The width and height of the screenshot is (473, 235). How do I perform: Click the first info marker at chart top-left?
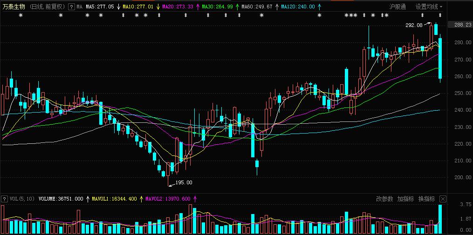point(21,16)
